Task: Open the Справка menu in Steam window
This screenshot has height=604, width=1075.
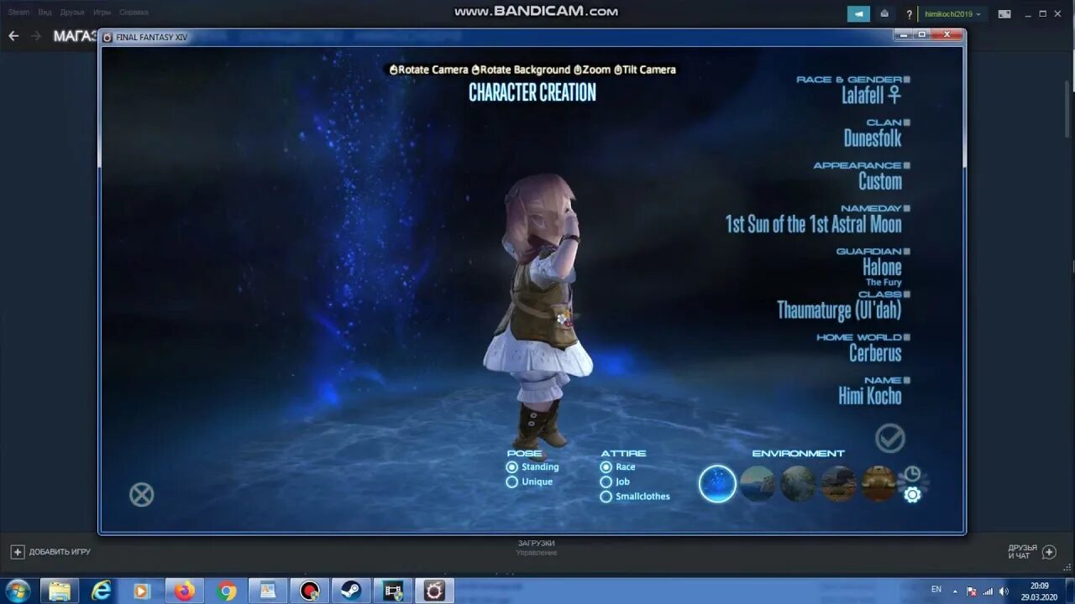Action: point(134,13)
